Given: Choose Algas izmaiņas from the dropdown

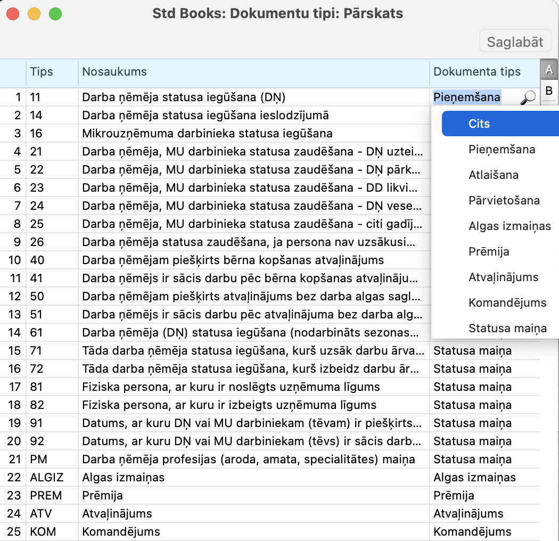Looking at the screenshot, I should pos(509,226).
